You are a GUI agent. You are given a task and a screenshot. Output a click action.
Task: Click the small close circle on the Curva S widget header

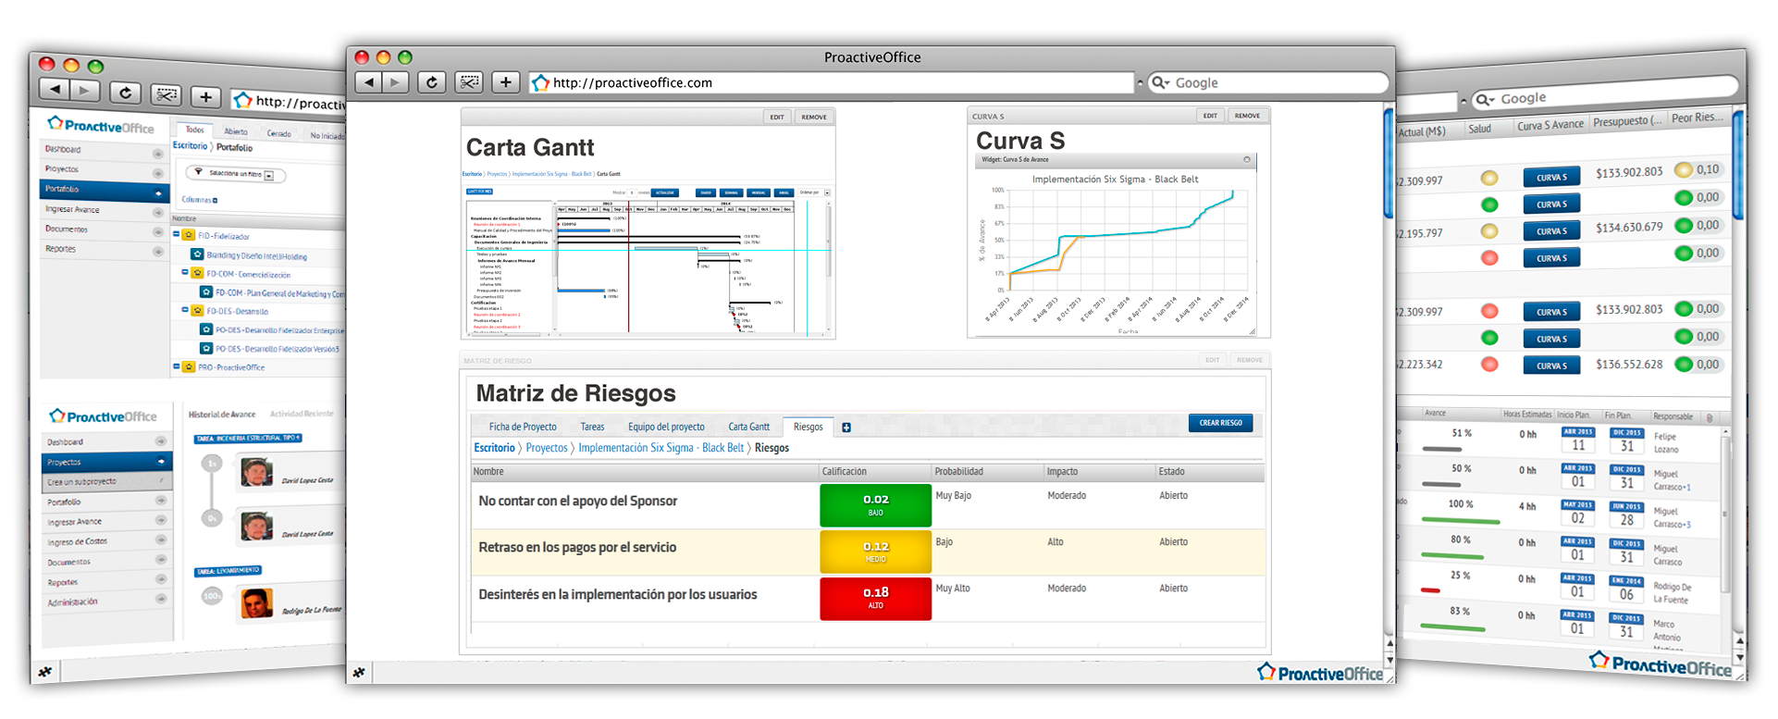point(1246,160)
